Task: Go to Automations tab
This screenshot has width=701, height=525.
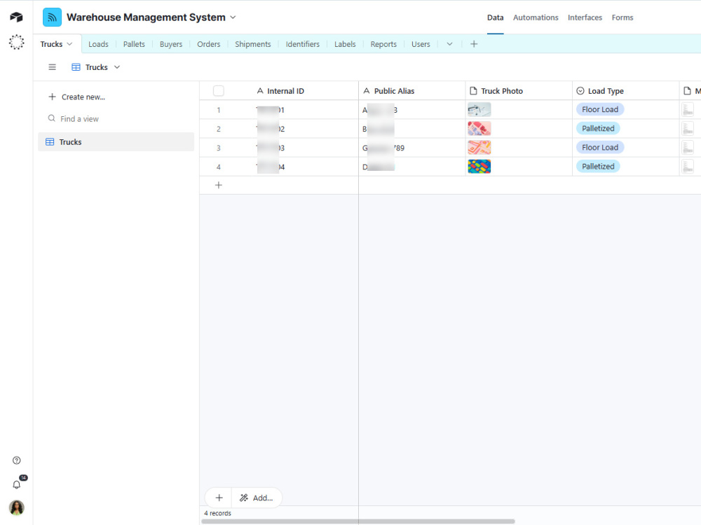Action: coord(536,17)
